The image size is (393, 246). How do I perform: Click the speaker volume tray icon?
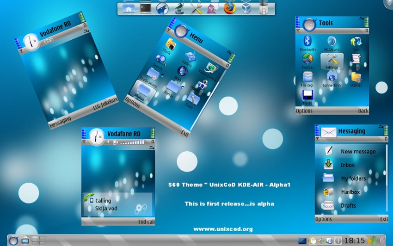(321, 241)
